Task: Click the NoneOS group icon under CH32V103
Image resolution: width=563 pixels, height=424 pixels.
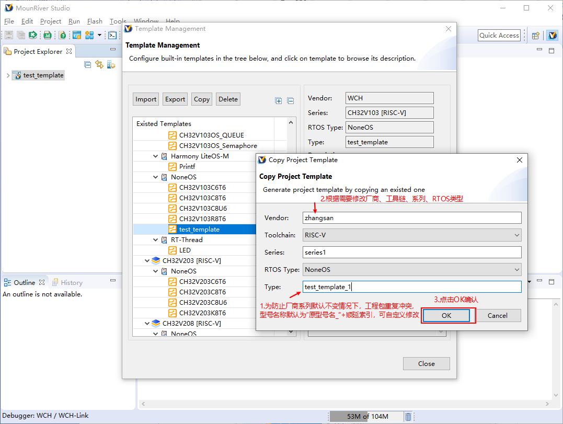Action: pos(165,177)
